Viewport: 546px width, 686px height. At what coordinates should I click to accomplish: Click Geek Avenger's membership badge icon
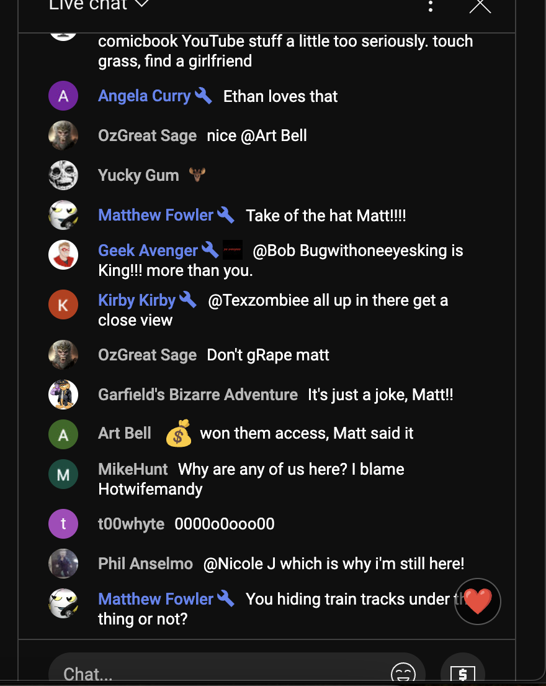coord(233,250)
